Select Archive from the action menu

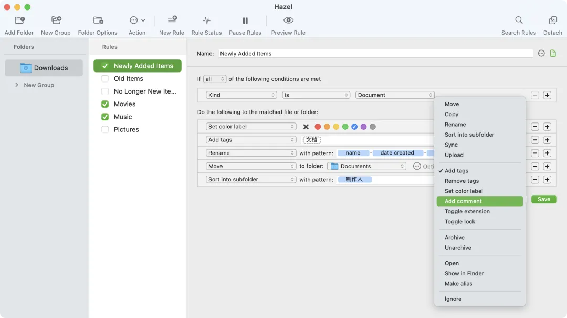click(479, 237)
